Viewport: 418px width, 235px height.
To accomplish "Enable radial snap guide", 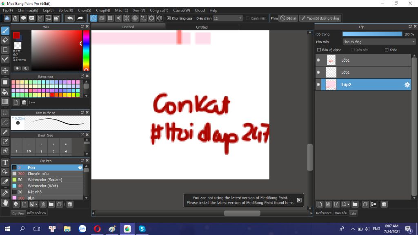I will 127,18.
